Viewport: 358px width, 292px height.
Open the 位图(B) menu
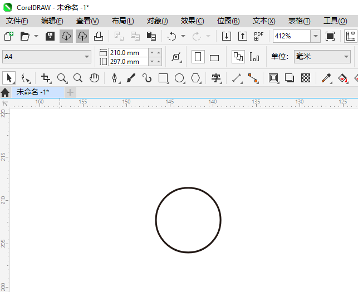(x=228, y=21)
